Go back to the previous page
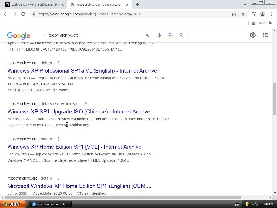Image resolution: width=277 pixels, height=208 pixels. 6,14
